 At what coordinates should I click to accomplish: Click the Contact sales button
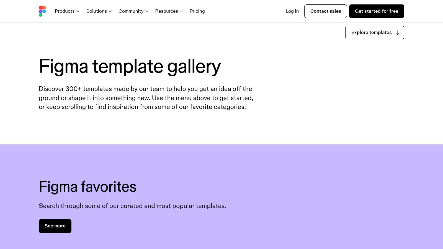click(326, 11)
